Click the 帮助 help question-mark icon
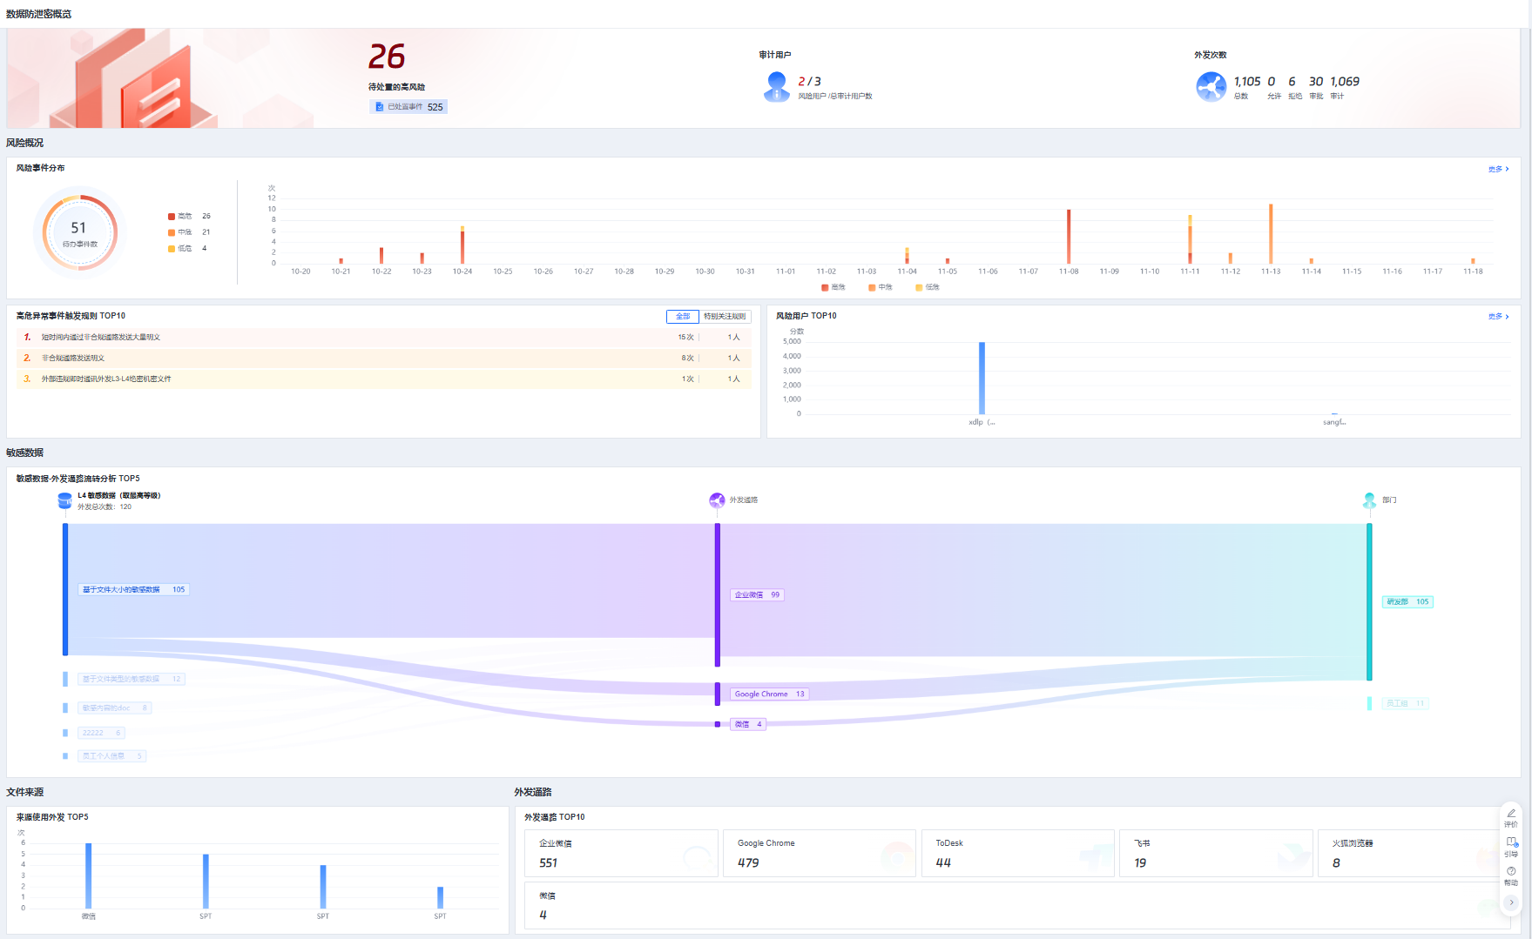Viewport: 1532px width, 939px height. pyautogui.click(x=1511, y=871)
